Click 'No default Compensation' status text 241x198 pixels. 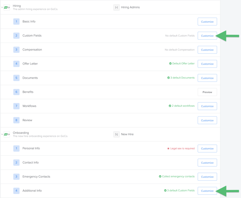pyautogui.click(x=180, y=50)
